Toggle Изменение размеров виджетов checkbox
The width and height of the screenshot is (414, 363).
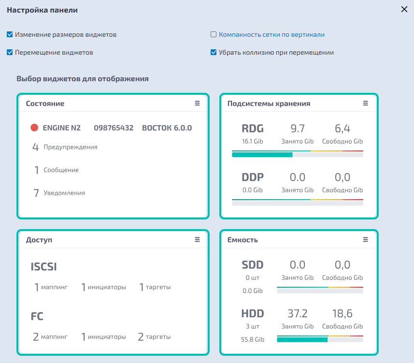(x=10, y=35)
